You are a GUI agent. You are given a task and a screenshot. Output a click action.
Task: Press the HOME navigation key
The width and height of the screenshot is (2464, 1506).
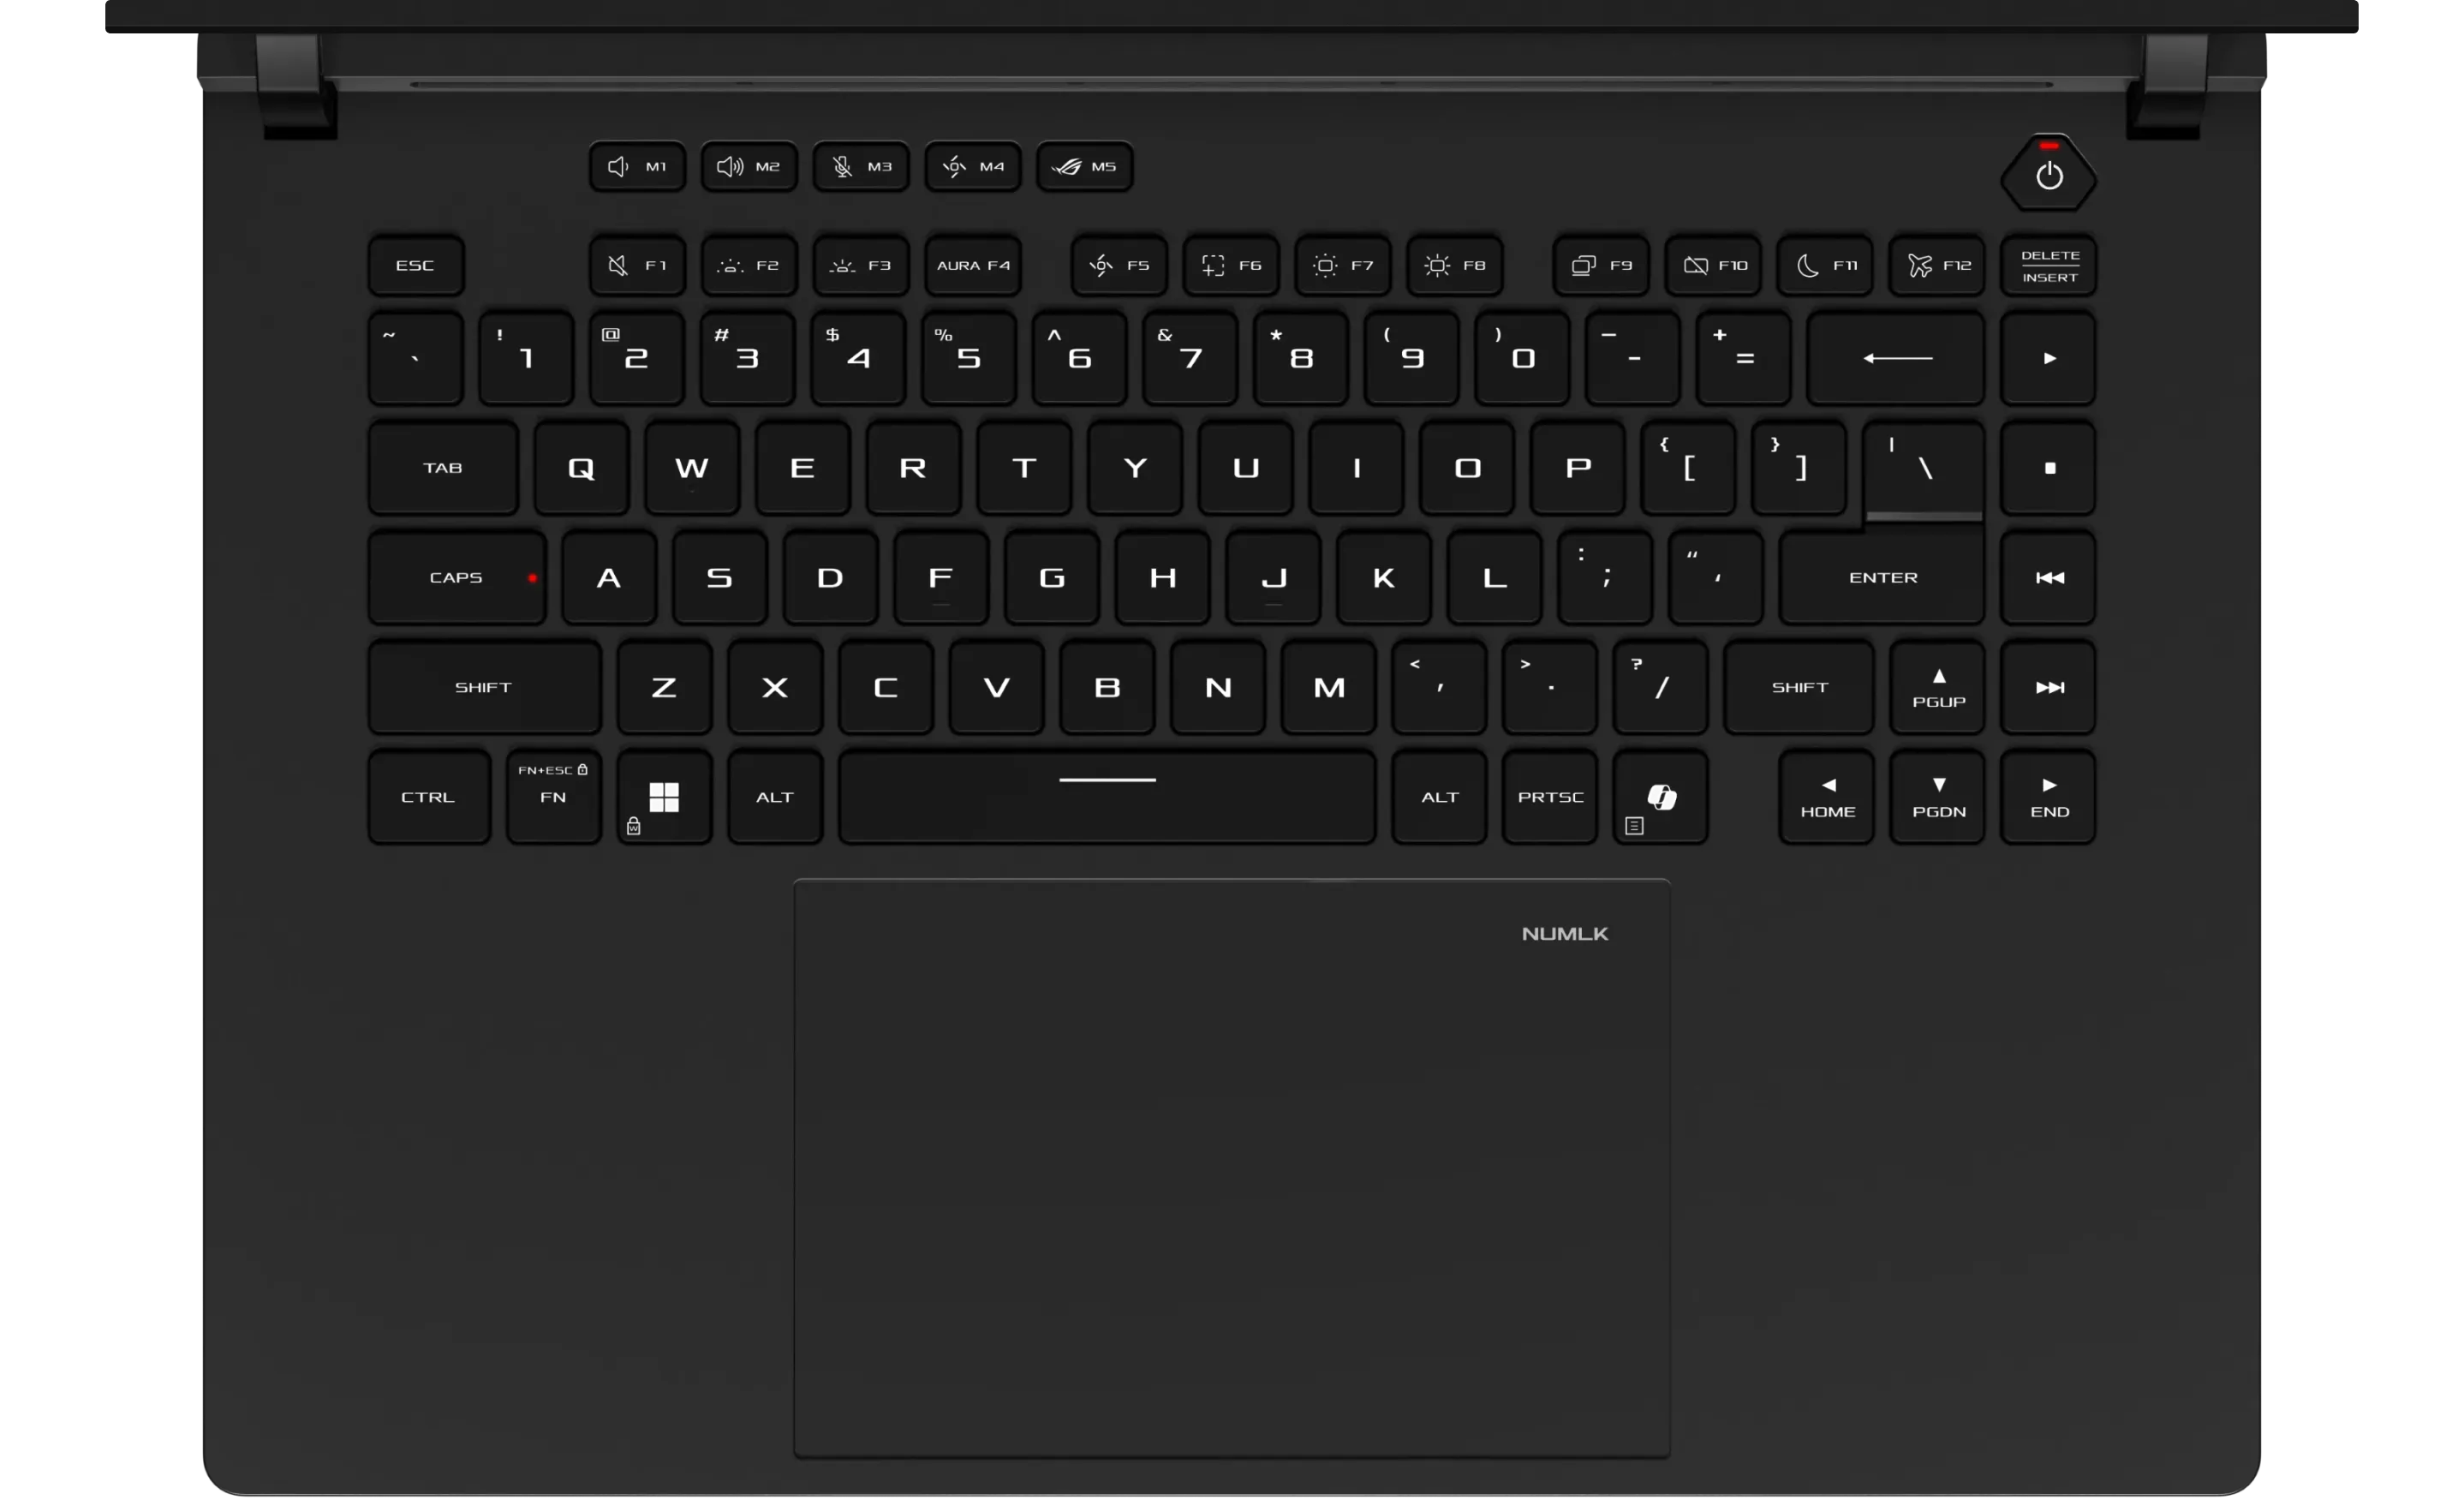[1827, 796]
